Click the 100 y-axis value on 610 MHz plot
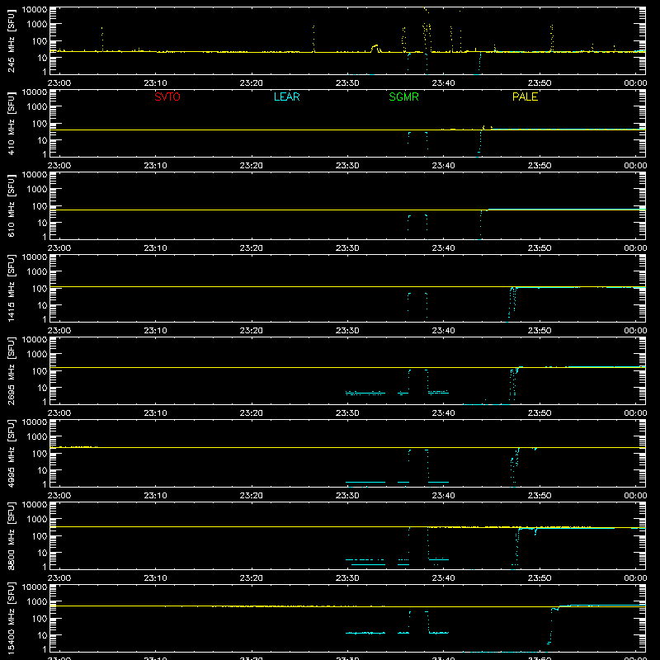660x660 pixels. pyautogui.click(x=40, y=206)
